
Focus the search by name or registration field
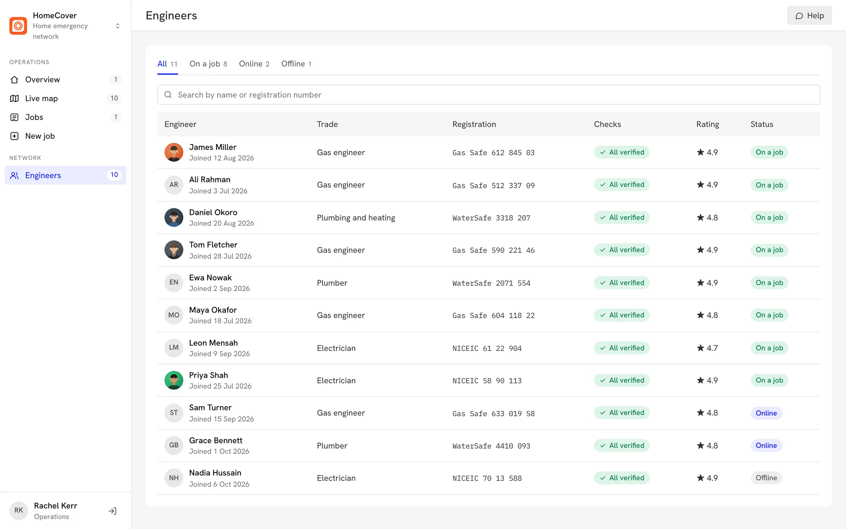pyautogui.click(x=489, y=95)
